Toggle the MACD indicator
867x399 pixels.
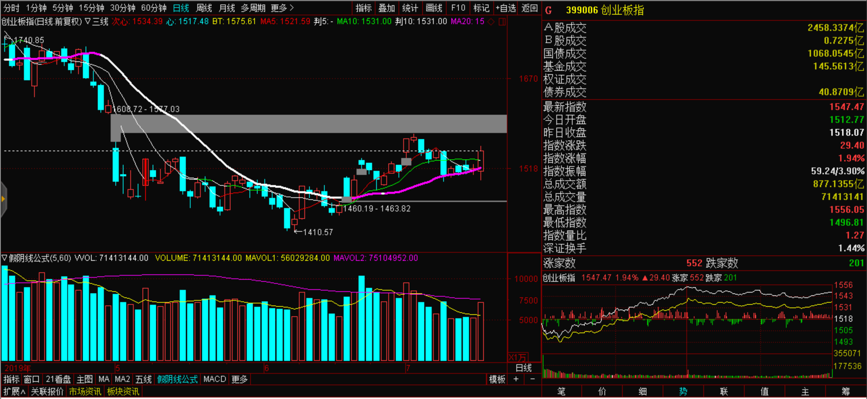tap(214, 379)
